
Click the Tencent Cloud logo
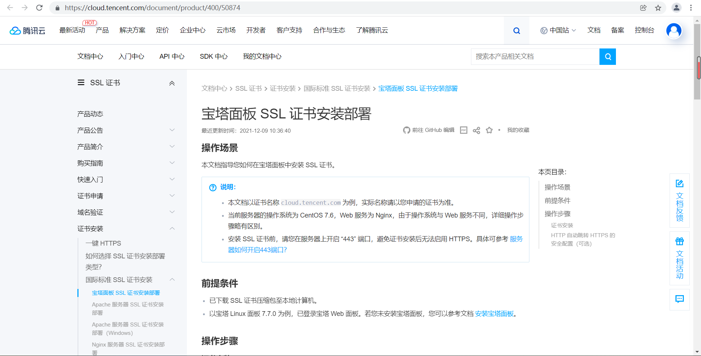pyautogui.click(x=27, y=31)
